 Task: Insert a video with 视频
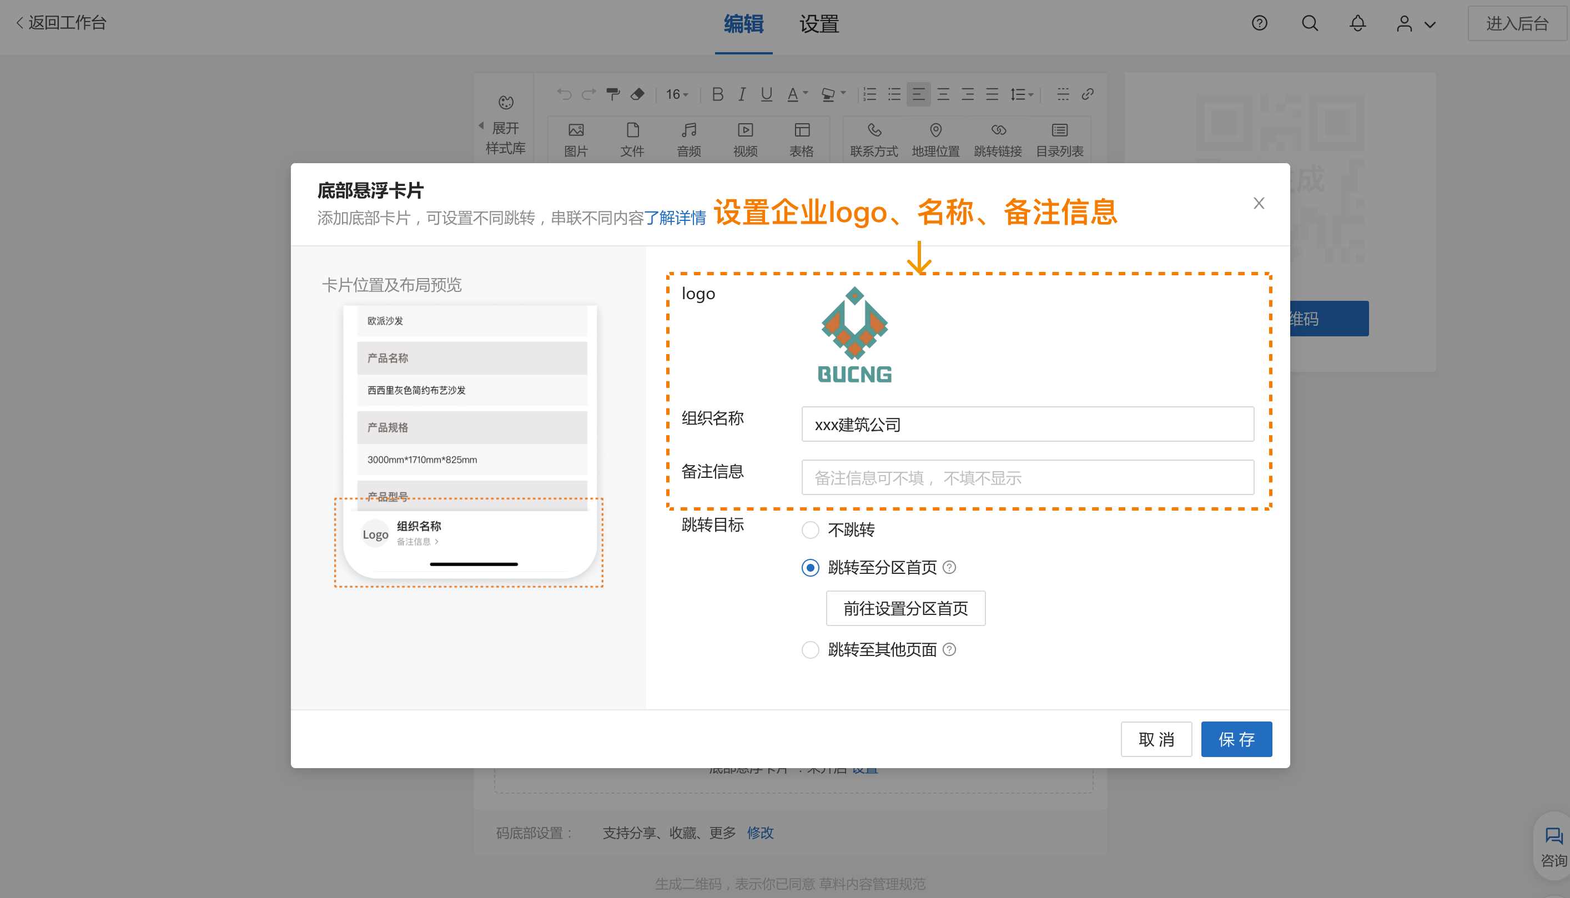coord(745,140)
